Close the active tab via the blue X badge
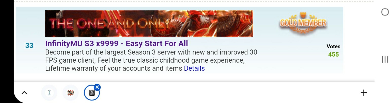 (97, 87)
